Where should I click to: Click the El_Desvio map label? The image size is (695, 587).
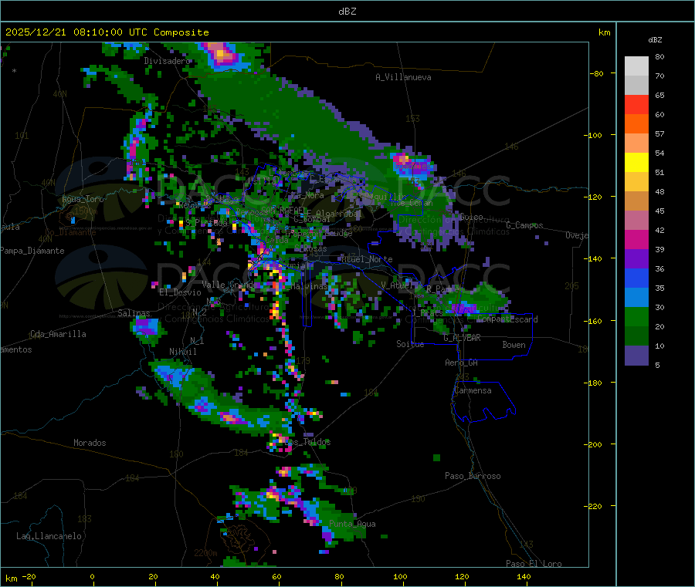181,292
